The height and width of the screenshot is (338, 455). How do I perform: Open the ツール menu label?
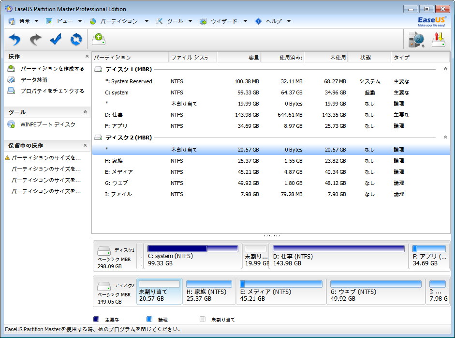175,21
